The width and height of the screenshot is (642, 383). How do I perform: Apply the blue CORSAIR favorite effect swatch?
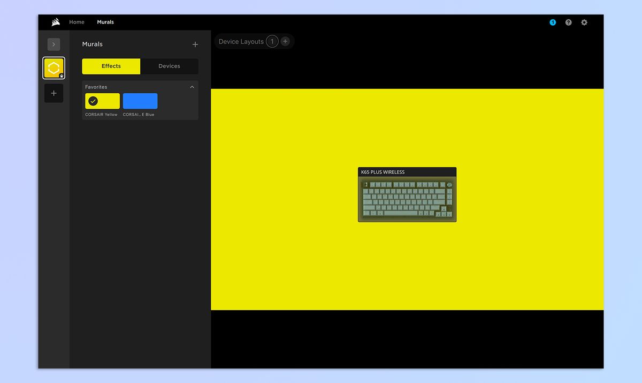tap(140, 101)
